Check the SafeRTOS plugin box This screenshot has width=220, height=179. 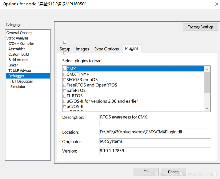tap(64, 90)
